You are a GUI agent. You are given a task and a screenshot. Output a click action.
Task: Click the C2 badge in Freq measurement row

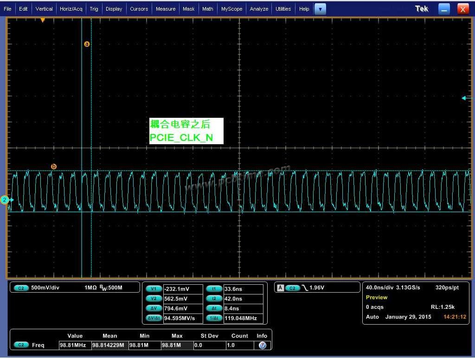[x=21, y=345]
